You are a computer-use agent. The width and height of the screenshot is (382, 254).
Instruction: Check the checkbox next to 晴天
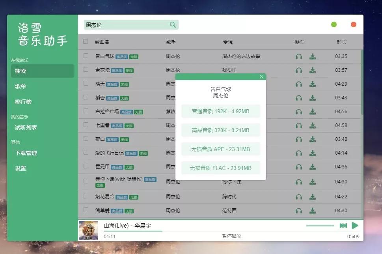pyautogui.click(x=86, y=84)
